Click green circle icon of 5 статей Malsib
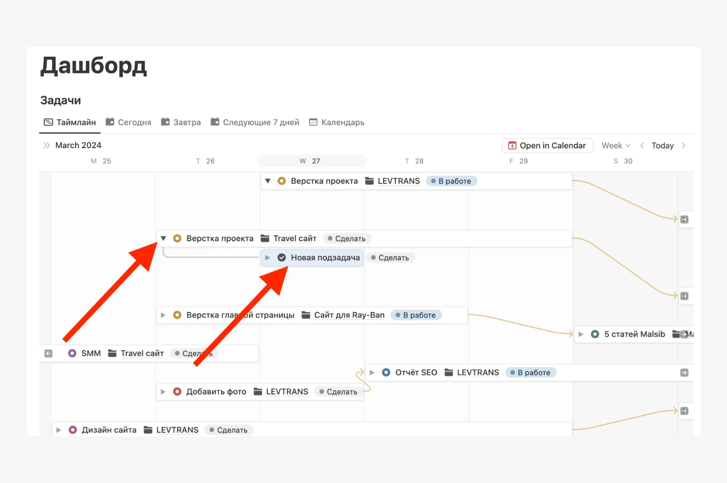This screenshot has height=483, width=727. pyautogui.click(x=595, y=334)
